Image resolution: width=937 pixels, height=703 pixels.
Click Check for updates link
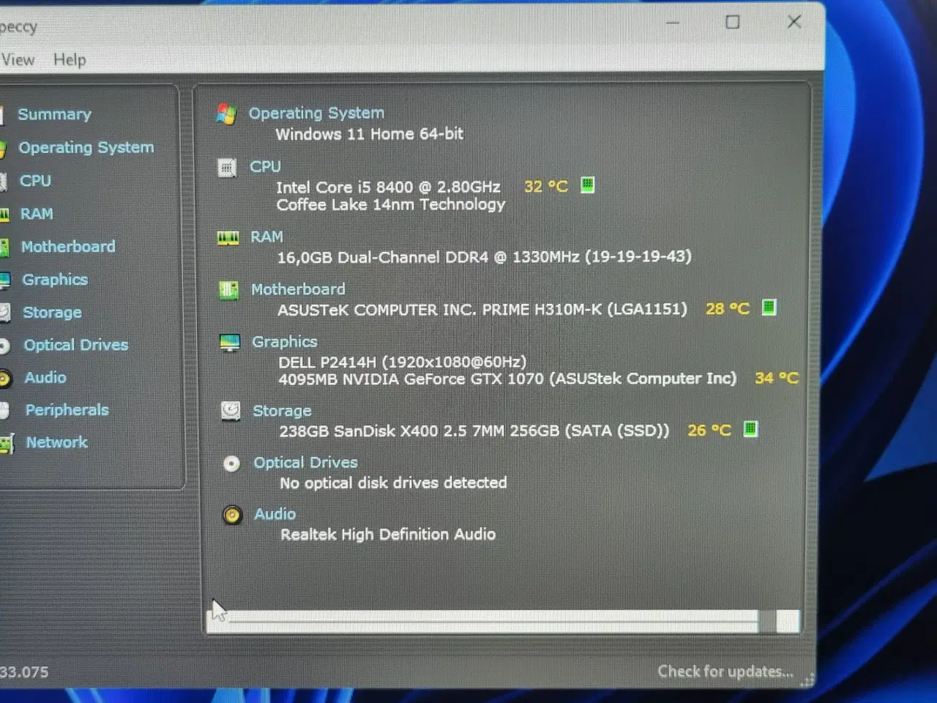pyautogui.click(x=725, y=672)
